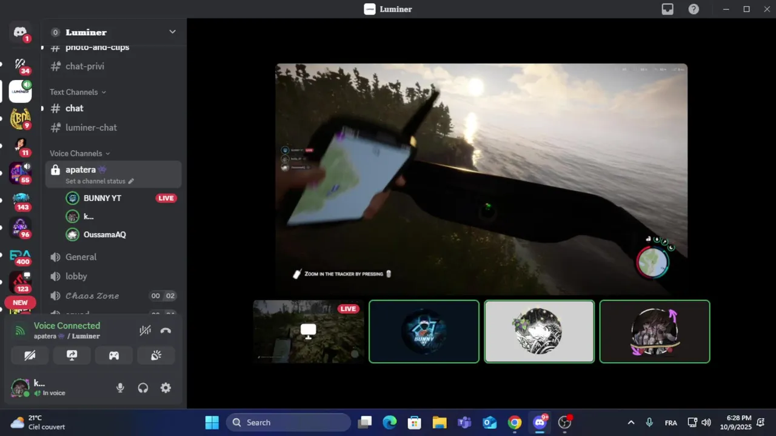Open File Explorer from taskbar

click(440, 422)
